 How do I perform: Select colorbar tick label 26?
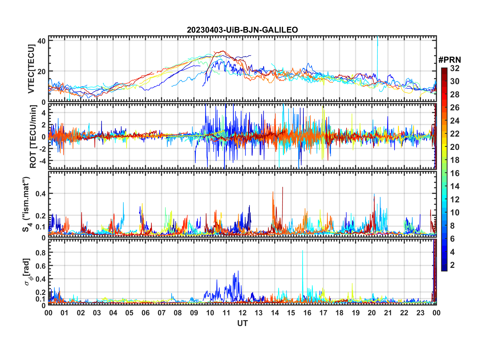(x=455, y=108)
